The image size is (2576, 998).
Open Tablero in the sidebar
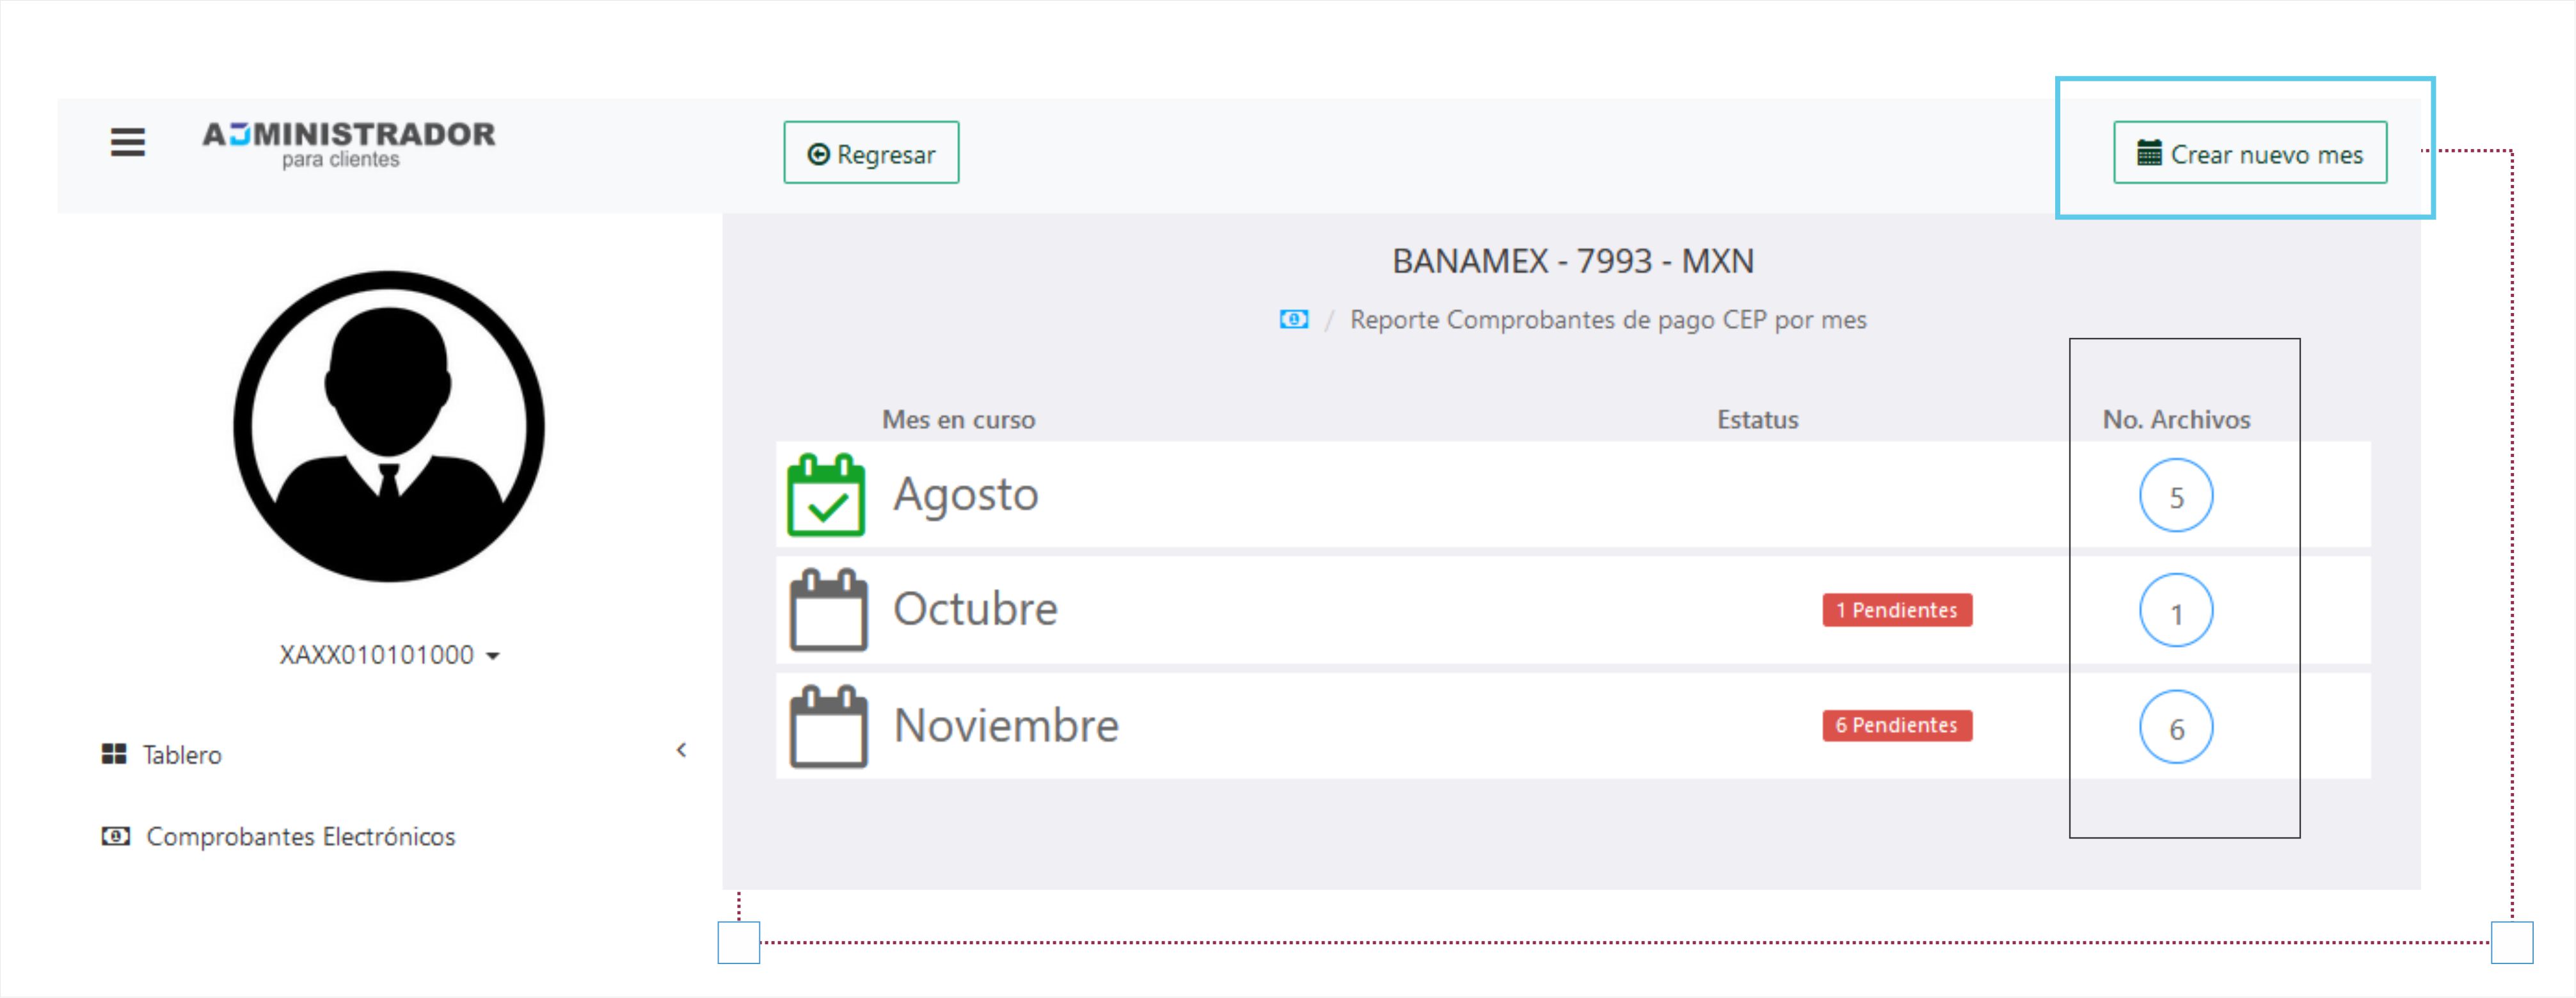pos(181,755)
